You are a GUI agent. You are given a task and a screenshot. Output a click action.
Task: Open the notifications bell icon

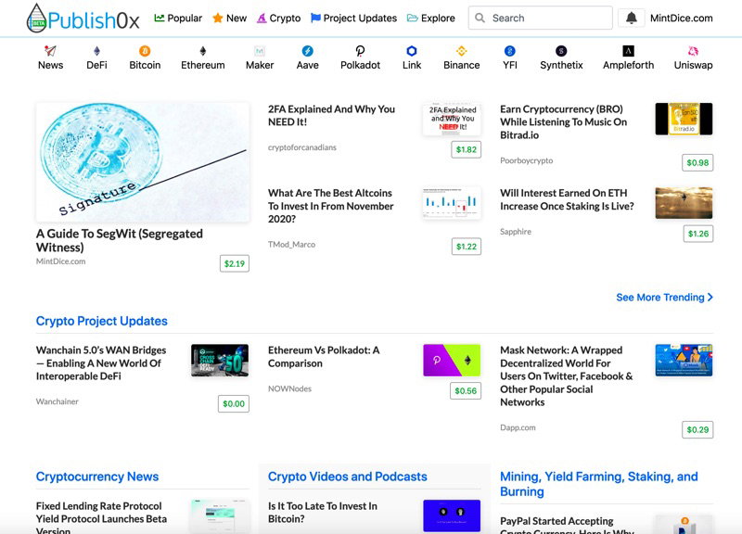(632, 18)
